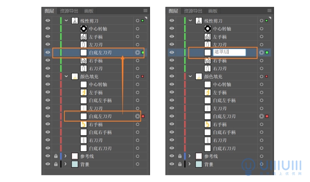Screen dimensions: 310x182
Task: Click the lock icon on 参考线 in left panel
Action: point(56,156)
